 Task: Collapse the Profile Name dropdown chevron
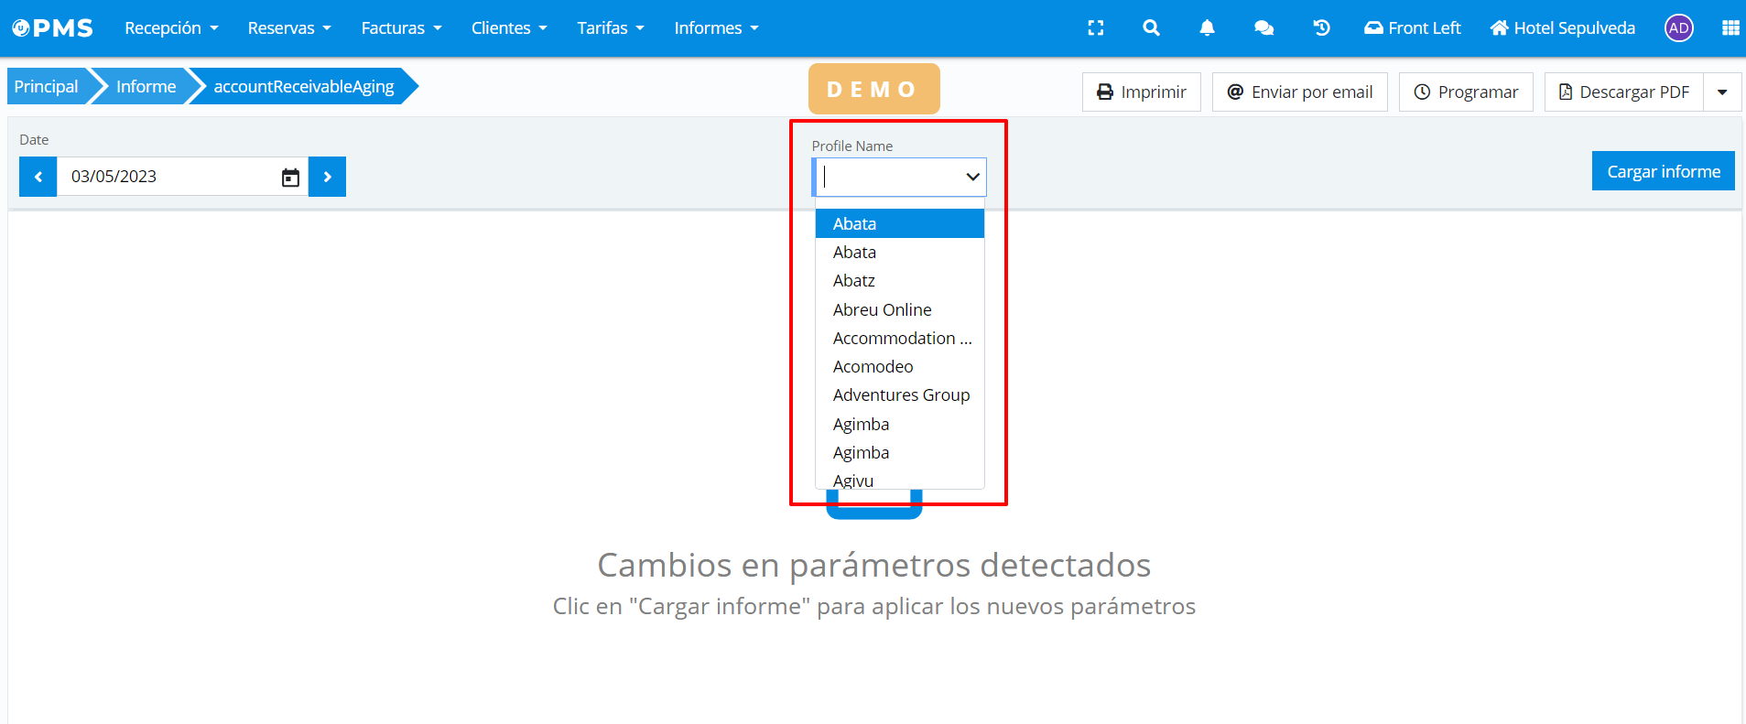coord(972,177)
